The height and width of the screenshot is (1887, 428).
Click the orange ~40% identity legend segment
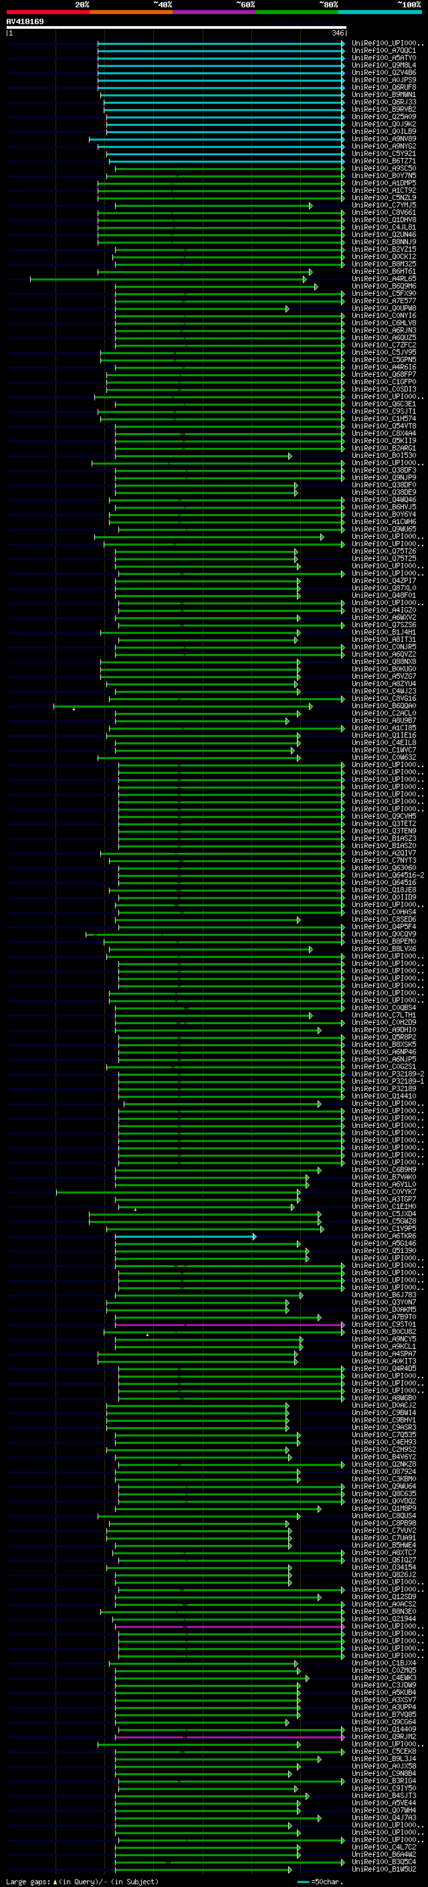point(131,12)
